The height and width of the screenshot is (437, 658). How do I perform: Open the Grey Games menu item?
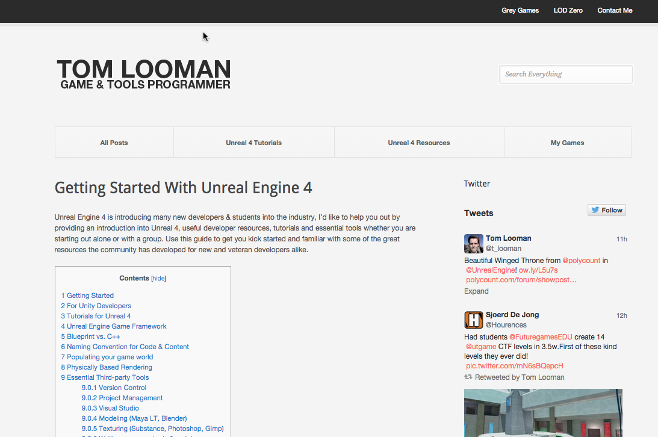520,10
